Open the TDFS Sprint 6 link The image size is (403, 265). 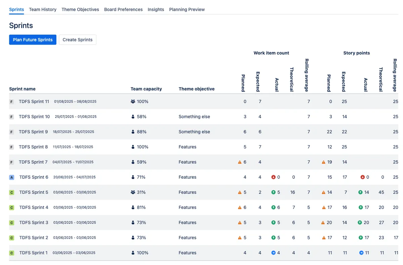[x=34, y=177]
